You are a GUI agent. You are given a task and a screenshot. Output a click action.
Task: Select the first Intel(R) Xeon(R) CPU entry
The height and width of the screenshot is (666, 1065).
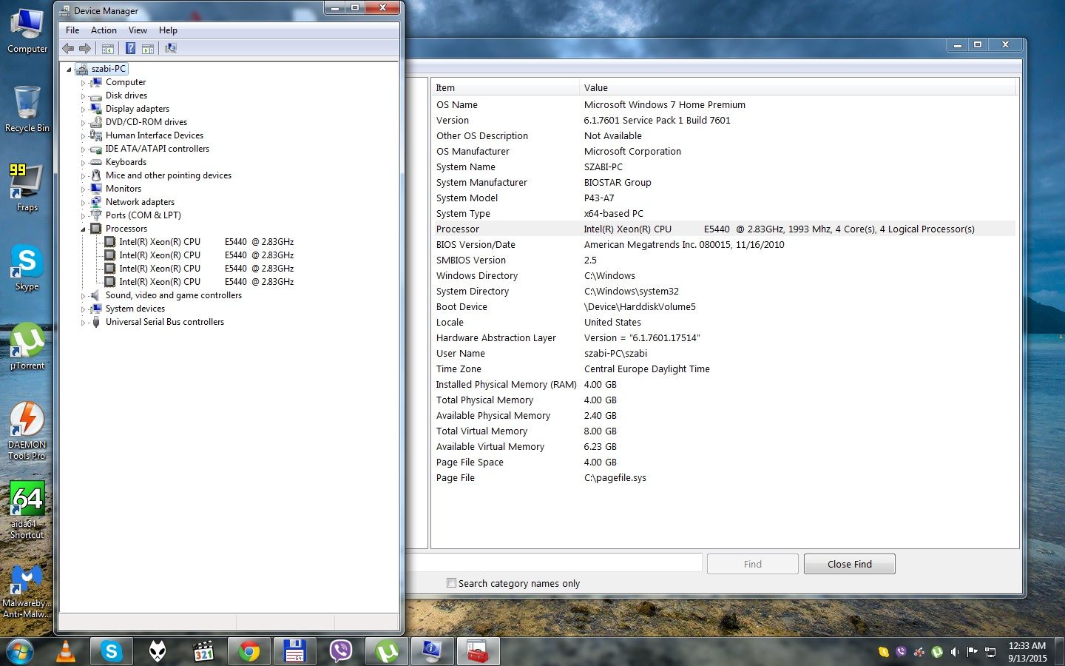click(206, 242)
